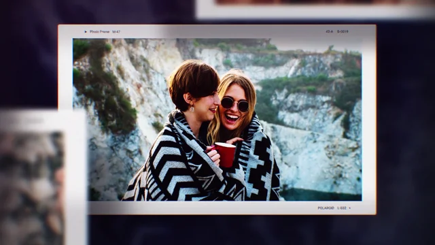435x245 pixels.
Task: Click the small play triangle beside Photo Frame
Action: pos(86,32)
